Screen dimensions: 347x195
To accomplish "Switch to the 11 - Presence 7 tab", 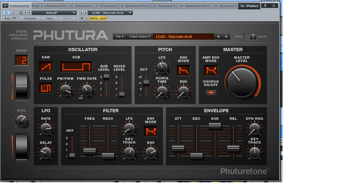I will [x=225, y=6].
